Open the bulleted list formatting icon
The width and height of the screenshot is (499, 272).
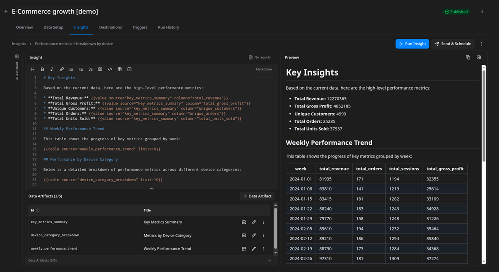[x=71, y=69]
